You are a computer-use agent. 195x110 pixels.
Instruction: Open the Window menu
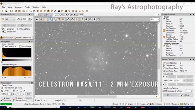coord(36,7)
